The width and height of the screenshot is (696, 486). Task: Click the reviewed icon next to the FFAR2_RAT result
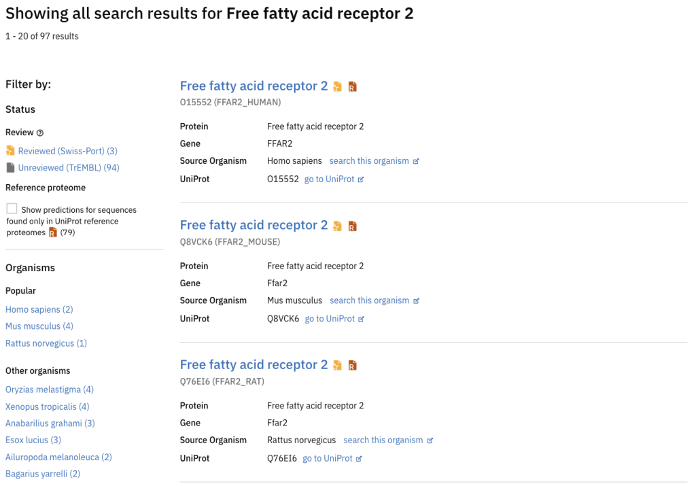coord(337,365)
